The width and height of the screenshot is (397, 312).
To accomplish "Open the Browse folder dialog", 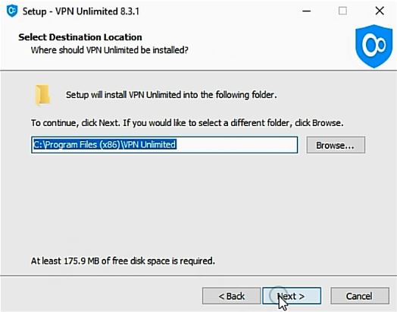I will pos(336,145).
